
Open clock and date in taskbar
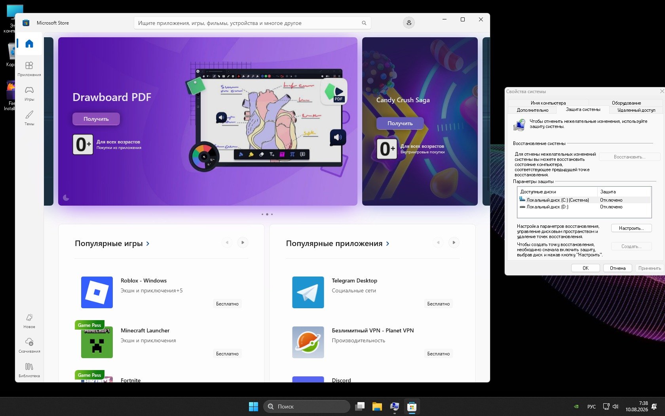pyautogui.click(x=636, y=406)
